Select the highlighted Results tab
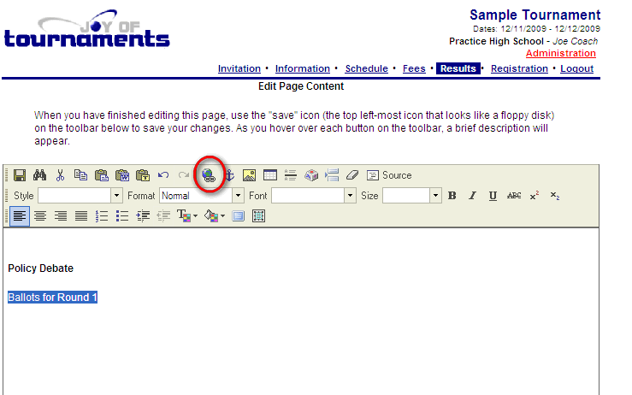The width and height of the screenshot is (632, 395). 458,68
